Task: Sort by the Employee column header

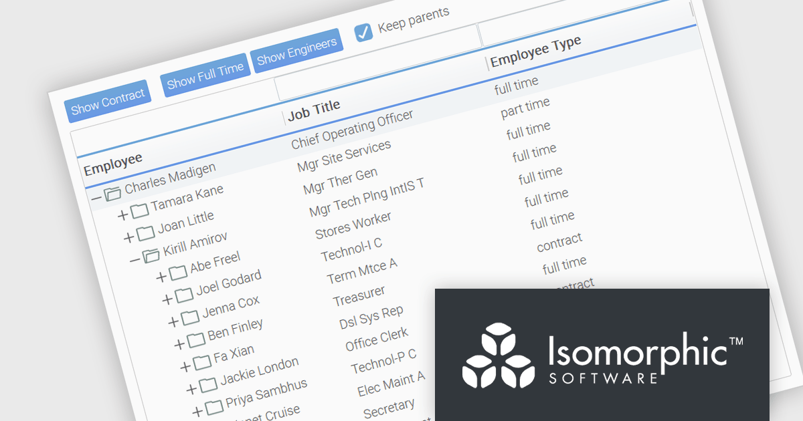Action: tap(113, 164)
